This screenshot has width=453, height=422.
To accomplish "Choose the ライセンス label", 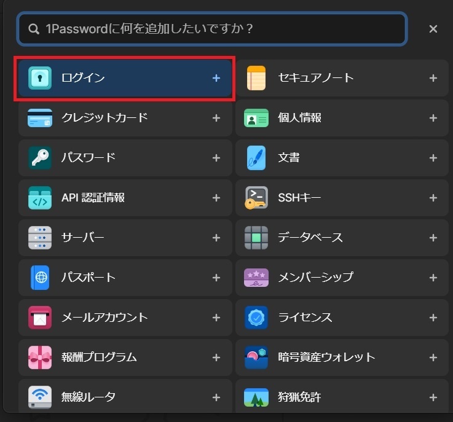I will (305, 318).
